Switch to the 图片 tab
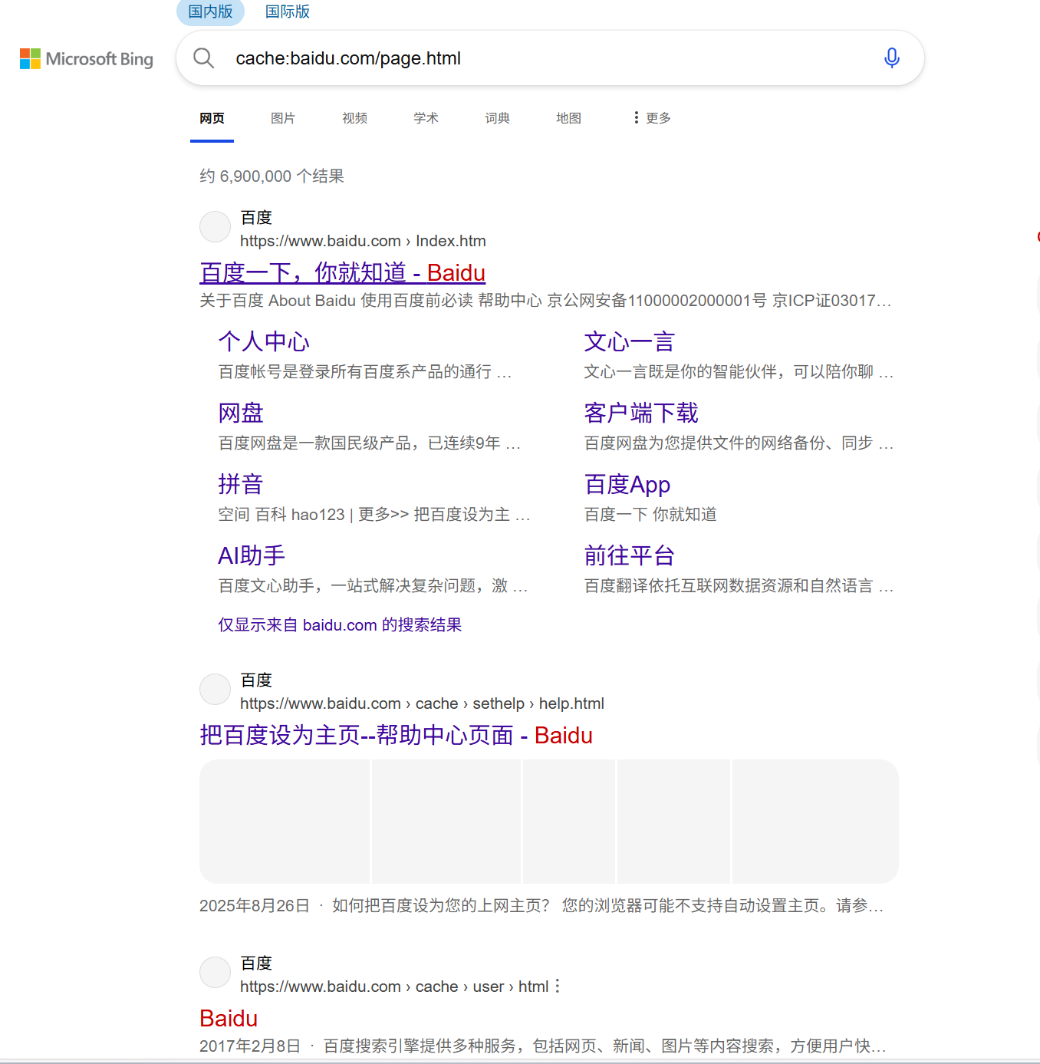1040x1064 pixels. (282, 117)
